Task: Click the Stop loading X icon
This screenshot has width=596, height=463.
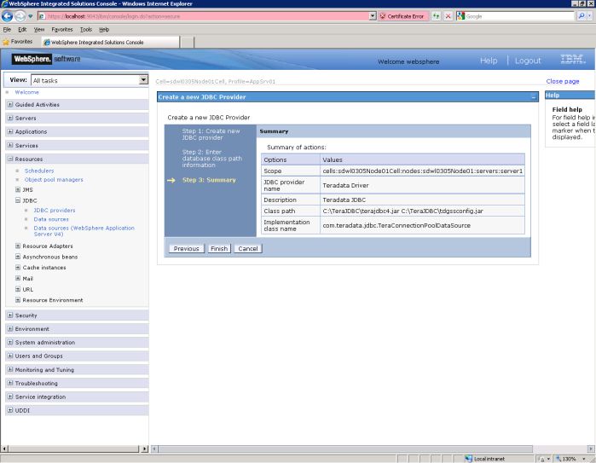Action: coord(448,16)
